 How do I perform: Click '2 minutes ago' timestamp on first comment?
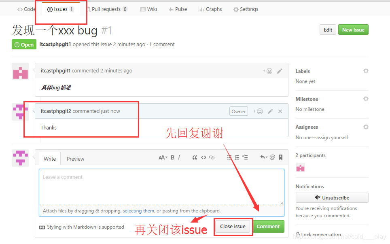(x=116, y=71)
